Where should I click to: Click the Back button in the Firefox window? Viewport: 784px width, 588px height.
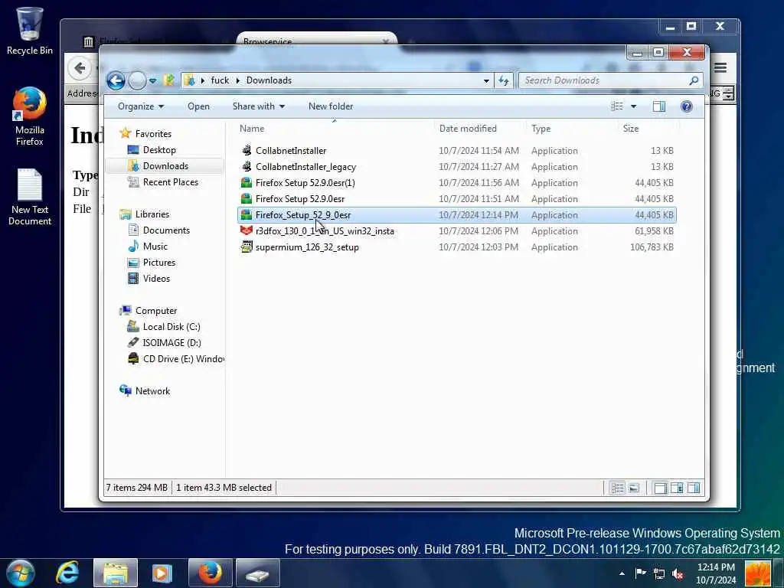click(x=80, y=68)
